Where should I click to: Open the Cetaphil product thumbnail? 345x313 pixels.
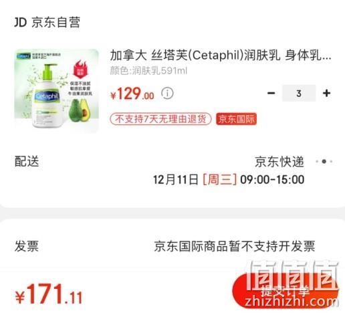coord(57,91)
